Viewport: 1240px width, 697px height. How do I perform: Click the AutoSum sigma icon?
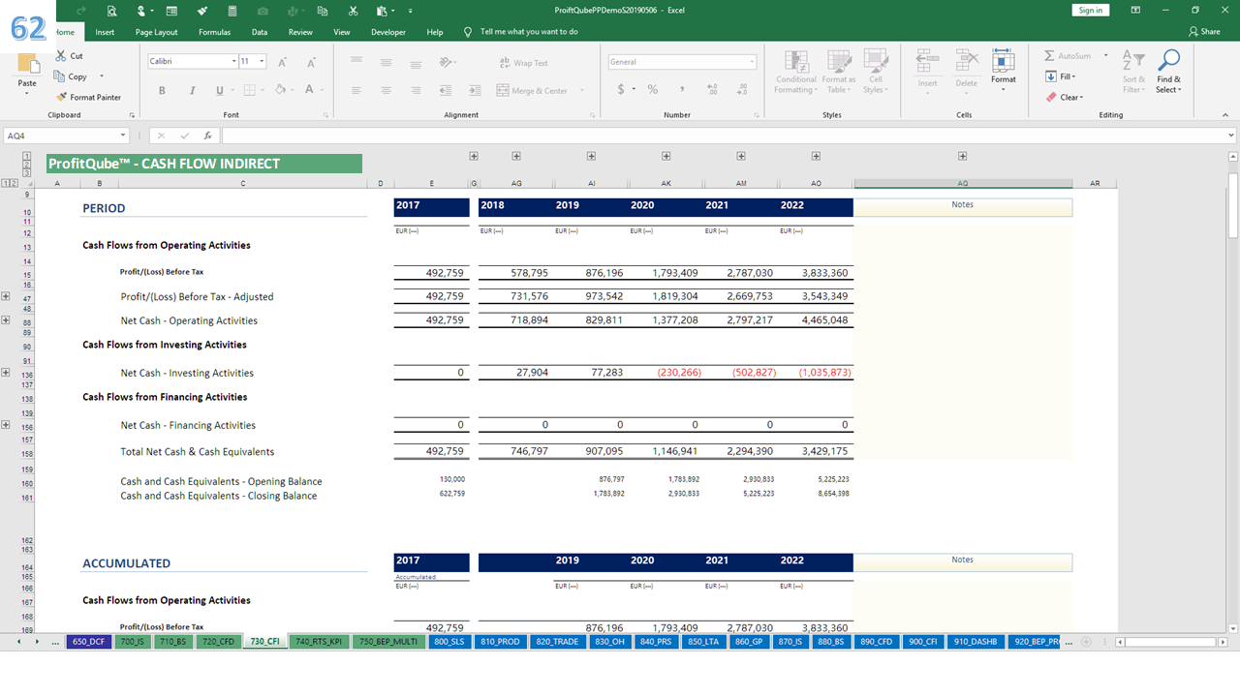tap(1050, 56)
